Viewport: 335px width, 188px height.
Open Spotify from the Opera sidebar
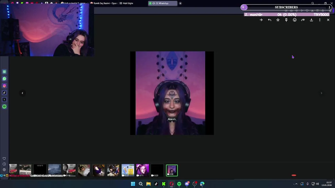tap(4, 107)
